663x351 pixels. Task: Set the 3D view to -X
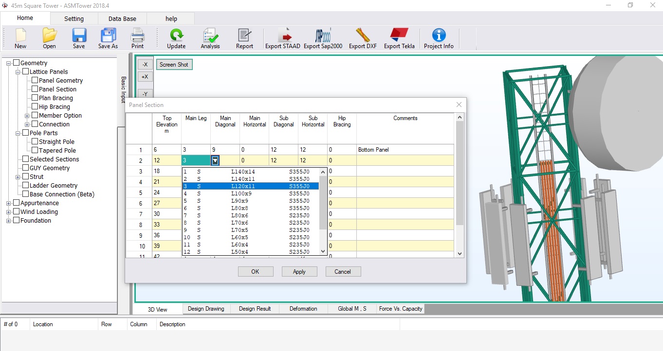[x=145, y=65]
